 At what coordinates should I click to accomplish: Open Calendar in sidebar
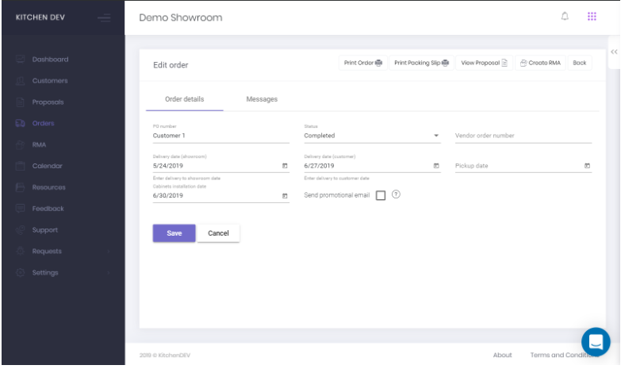[47, 166]
